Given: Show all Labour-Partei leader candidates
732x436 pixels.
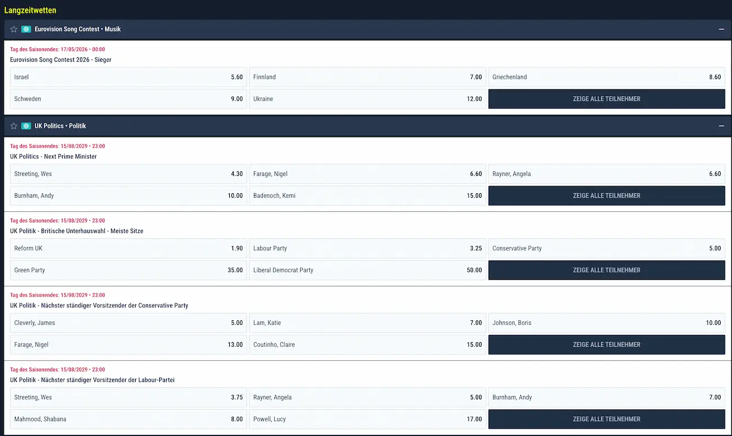Looking at the screenshot, I should [606, 419].
